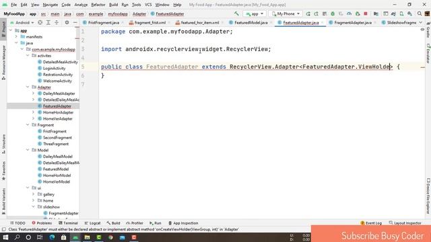Select SecondFragment in project tree
431x242 pixels.
click(57, 137)
